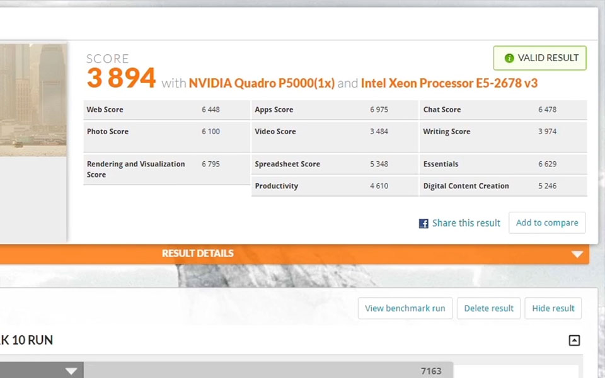Select the Digital Content Creation value 5 246
The height and width of the screenshot is (378, 605).
click(x=548, y=186)
